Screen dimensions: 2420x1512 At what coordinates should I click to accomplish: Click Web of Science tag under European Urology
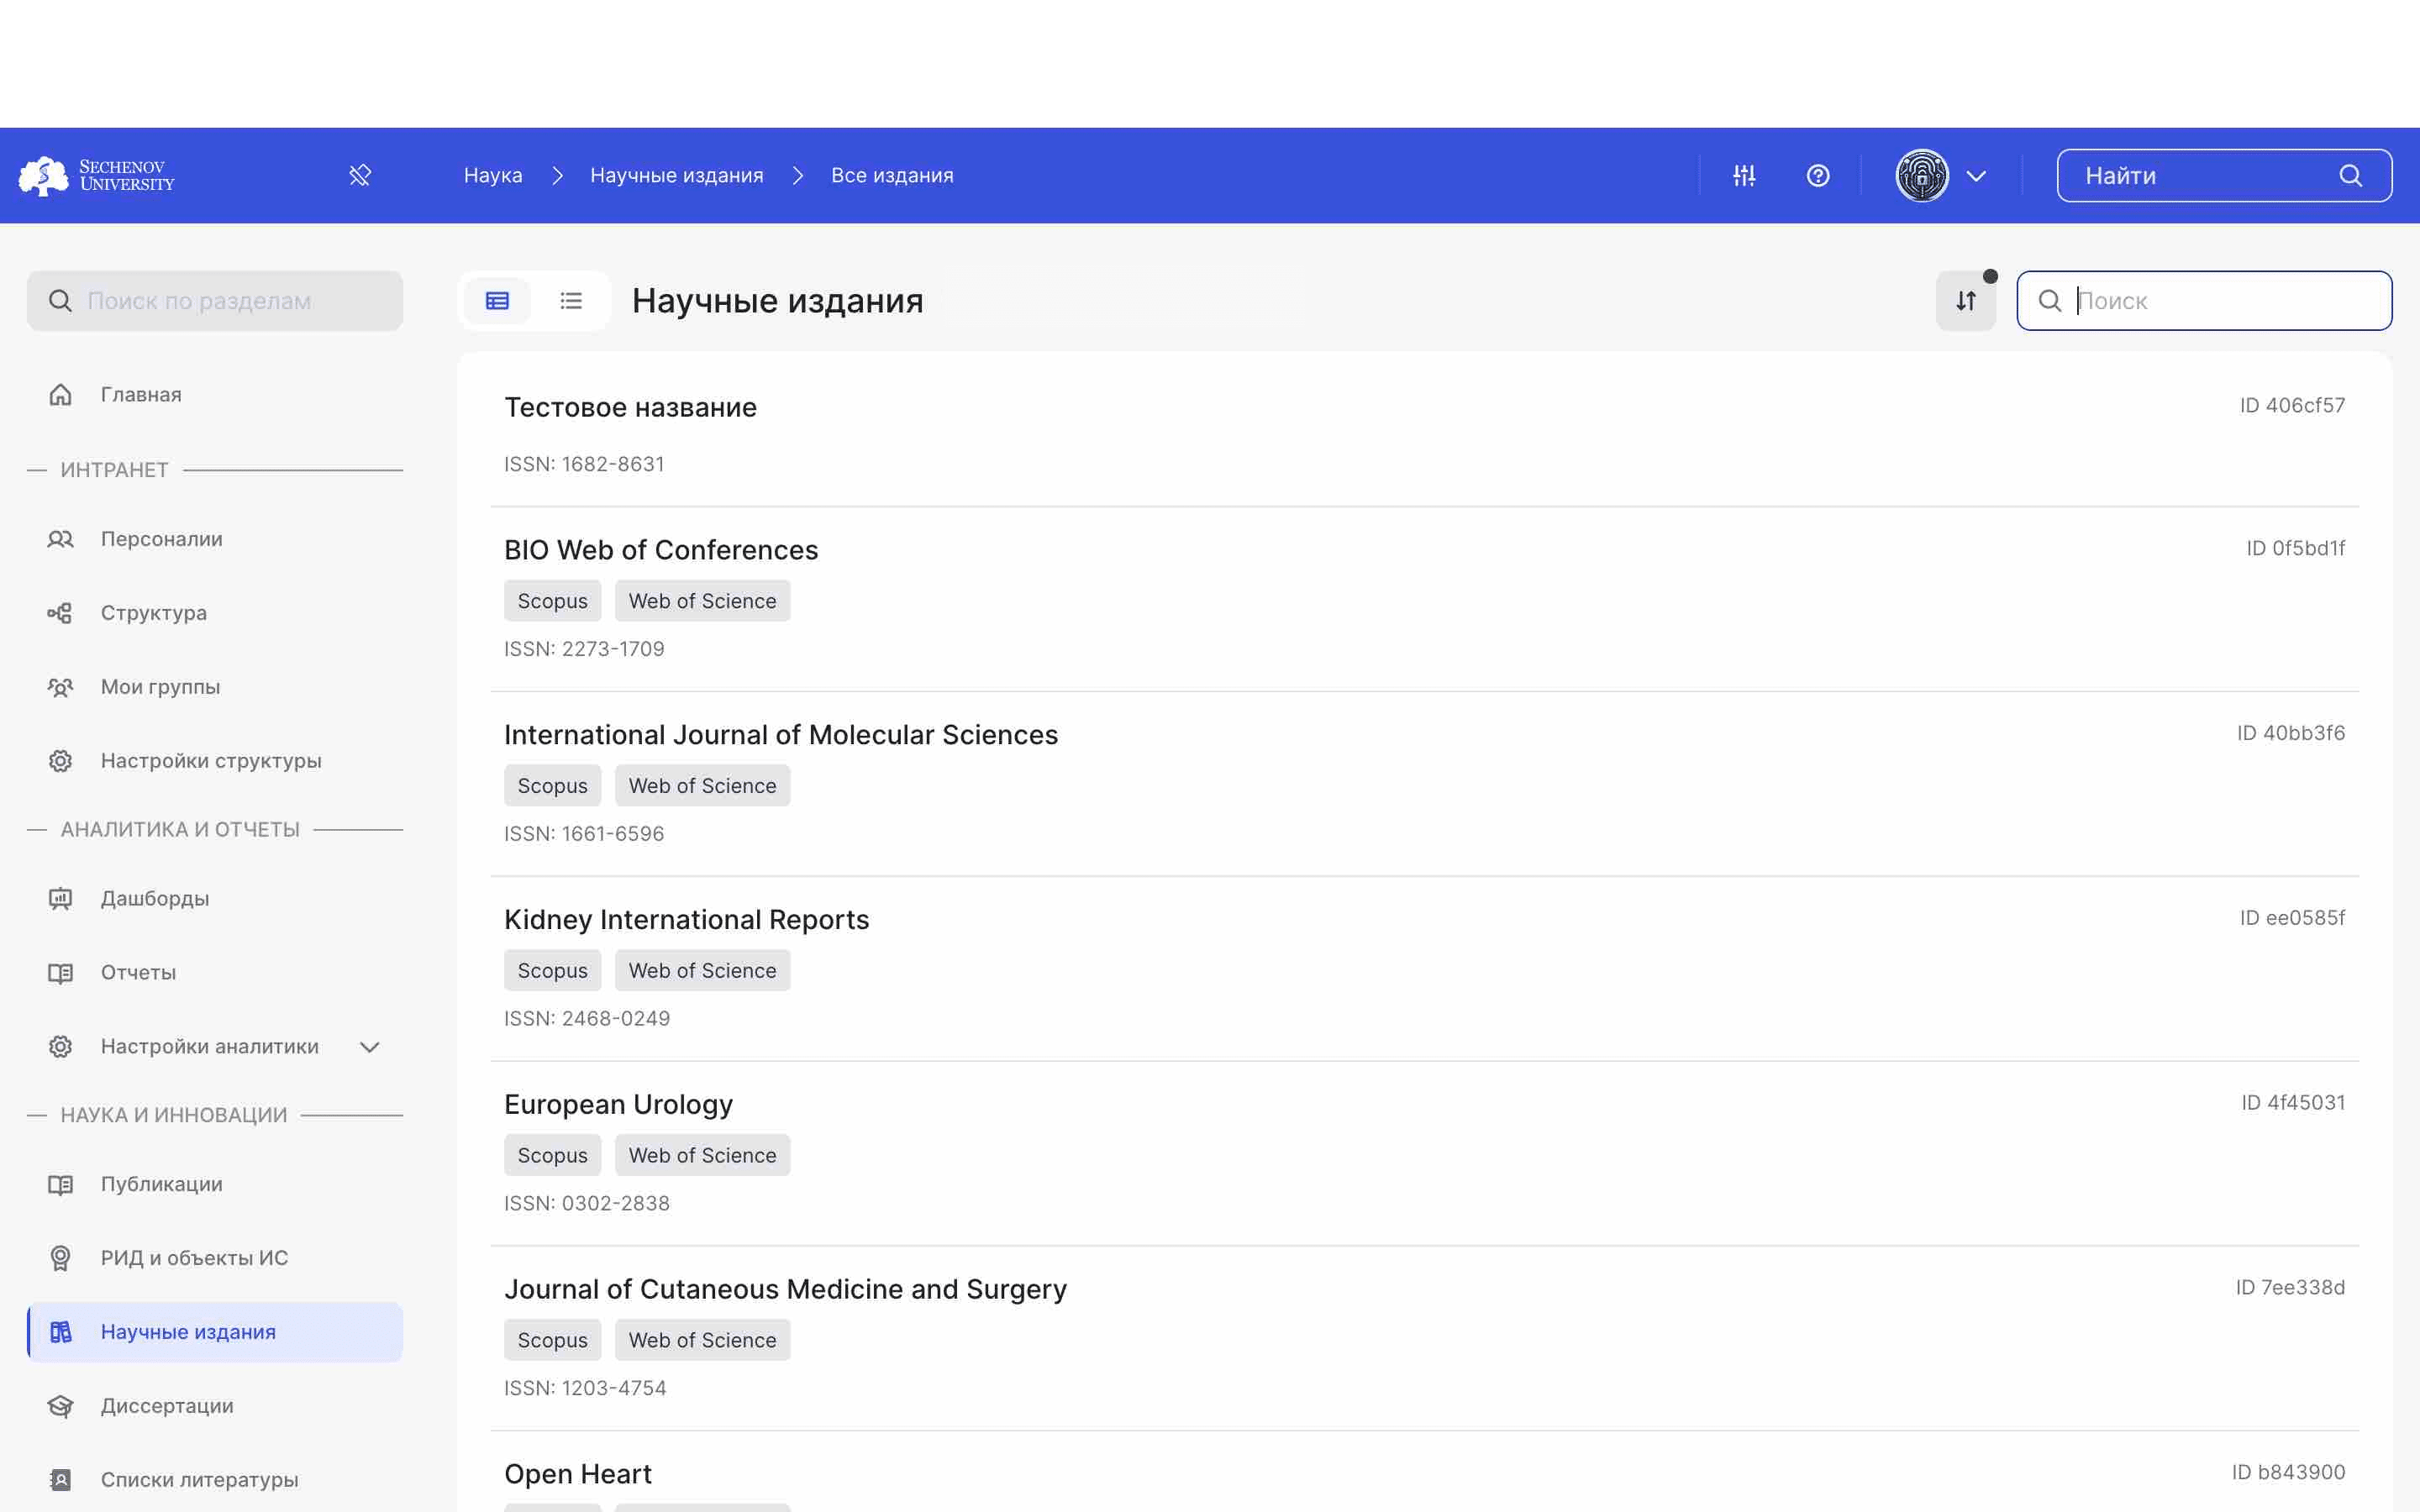pyautogui.click(x=702, y=1156)
